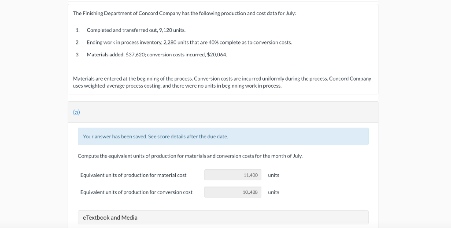Image resolution: width=451 pixels, height=228 pixels.
Task: Click the 'Ending work in process inventory' line
Action: point(189,42)
